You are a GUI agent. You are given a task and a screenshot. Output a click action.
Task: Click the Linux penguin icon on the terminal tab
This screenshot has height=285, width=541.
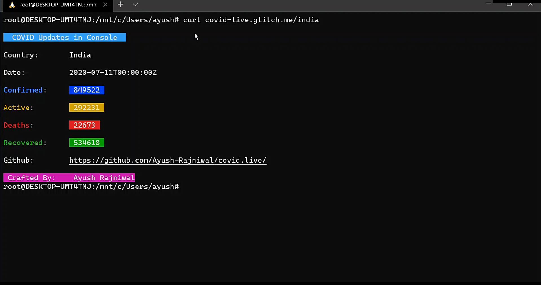(x=12, y=5)
